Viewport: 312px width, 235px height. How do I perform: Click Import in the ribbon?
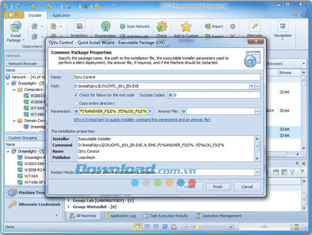(x=214, y=27)
